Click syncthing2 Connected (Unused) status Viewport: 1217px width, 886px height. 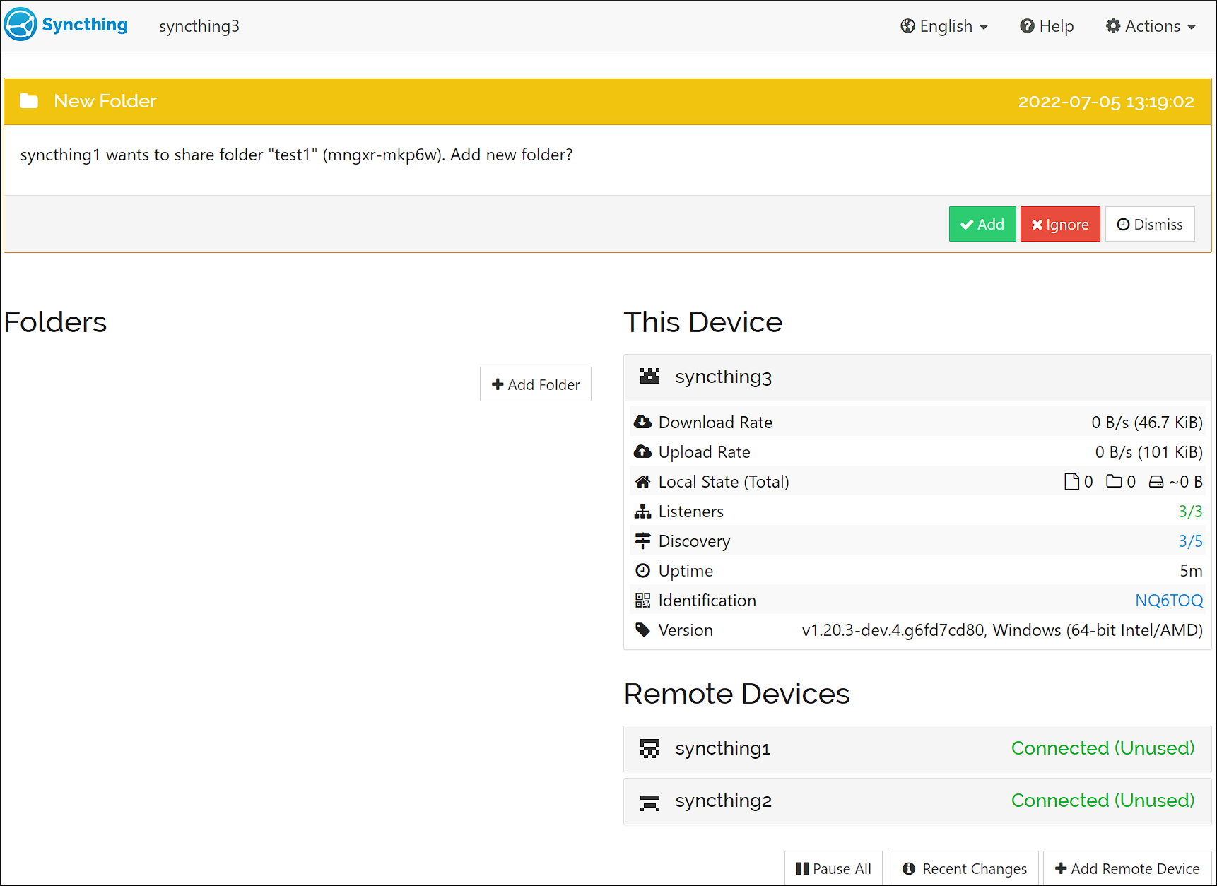pyautogui.click(x=1103, y=801)
